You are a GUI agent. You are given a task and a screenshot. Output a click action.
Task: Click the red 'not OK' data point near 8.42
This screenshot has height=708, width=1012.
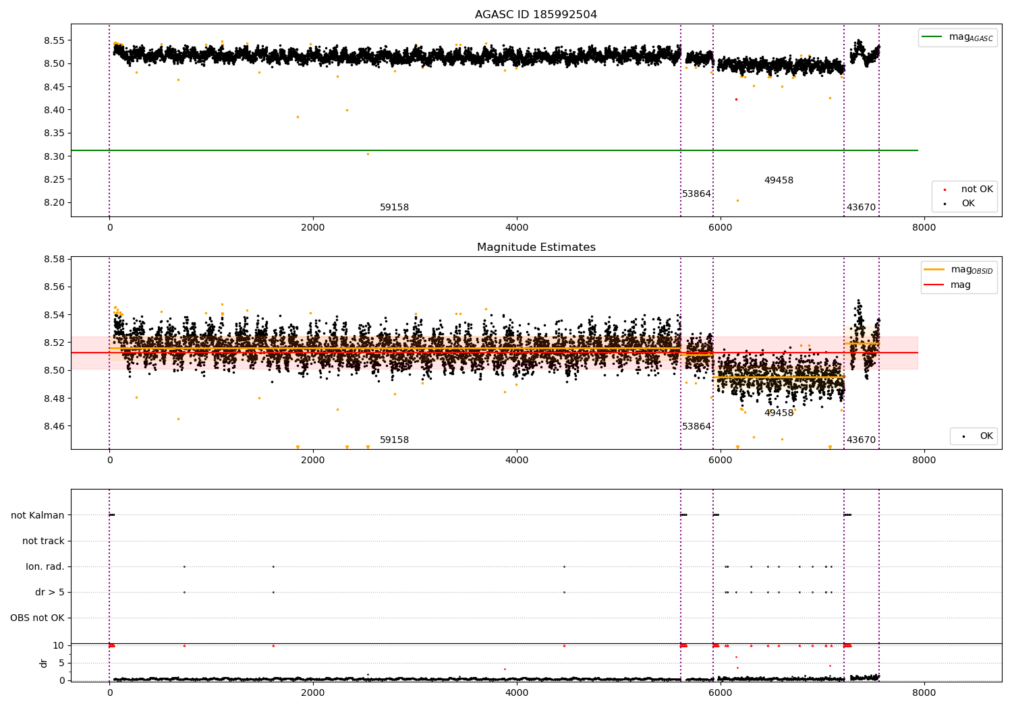[736, 99]
